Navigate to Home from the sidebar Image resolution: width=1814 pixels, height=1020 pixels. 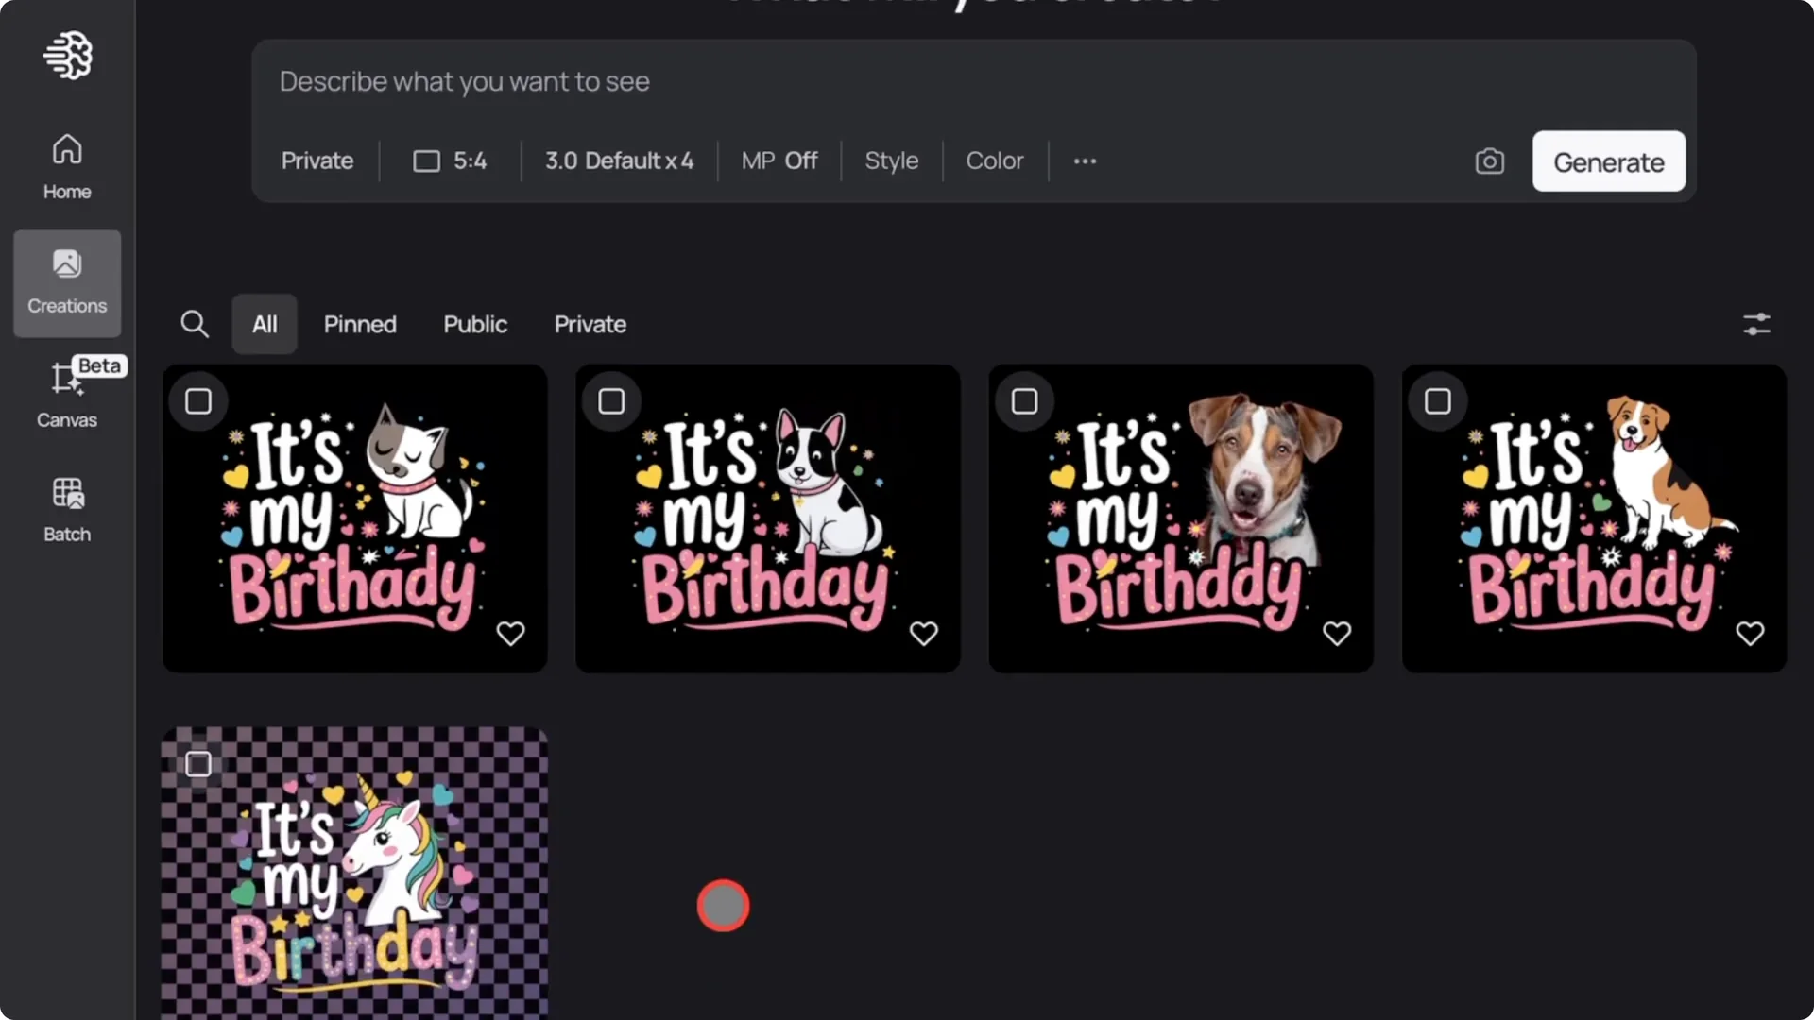(66, 165)
